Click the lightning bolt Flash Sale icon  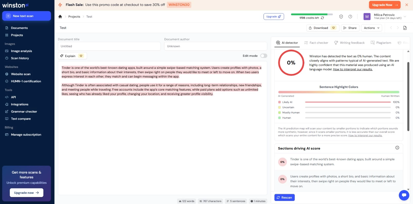click(x=60, y=5)
